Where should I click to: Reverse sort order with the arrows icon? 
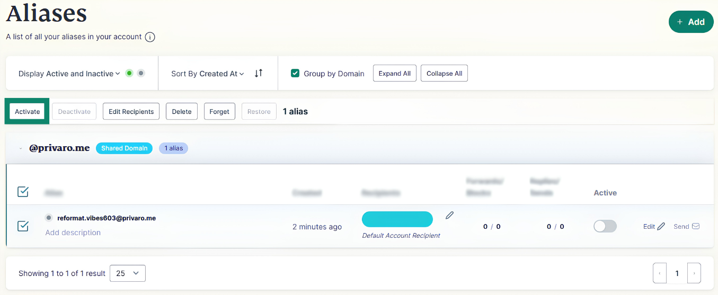259,73
